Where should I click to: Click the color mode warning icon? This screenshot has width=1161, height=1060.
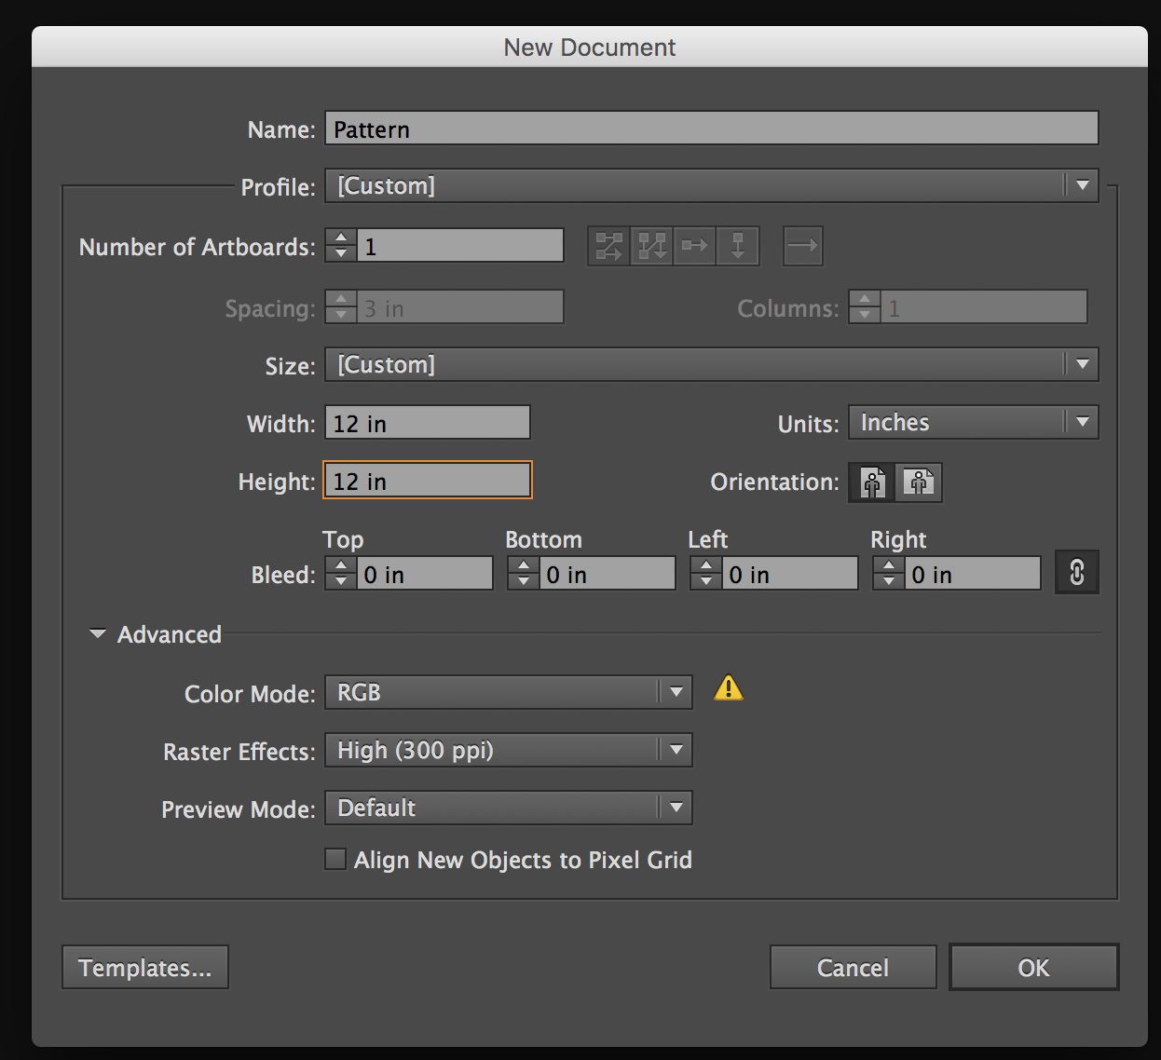(x=728, y=688)
